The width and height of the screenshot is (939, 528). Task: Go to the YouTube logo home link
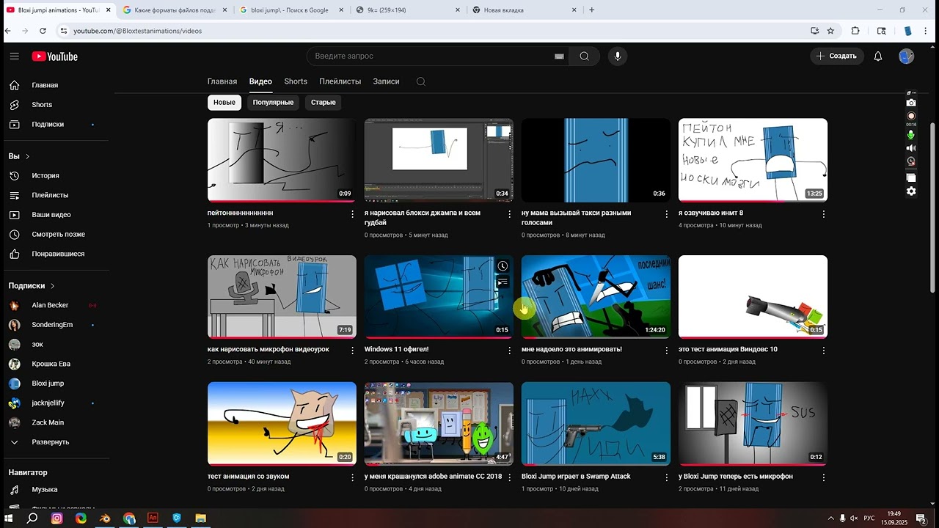[x=54, y=56]
